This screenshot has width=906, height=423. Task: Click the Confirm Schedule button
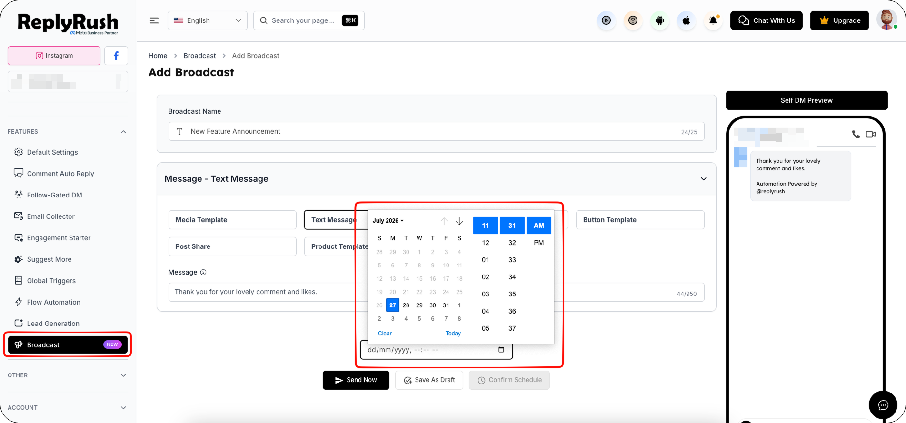(509, 380)
